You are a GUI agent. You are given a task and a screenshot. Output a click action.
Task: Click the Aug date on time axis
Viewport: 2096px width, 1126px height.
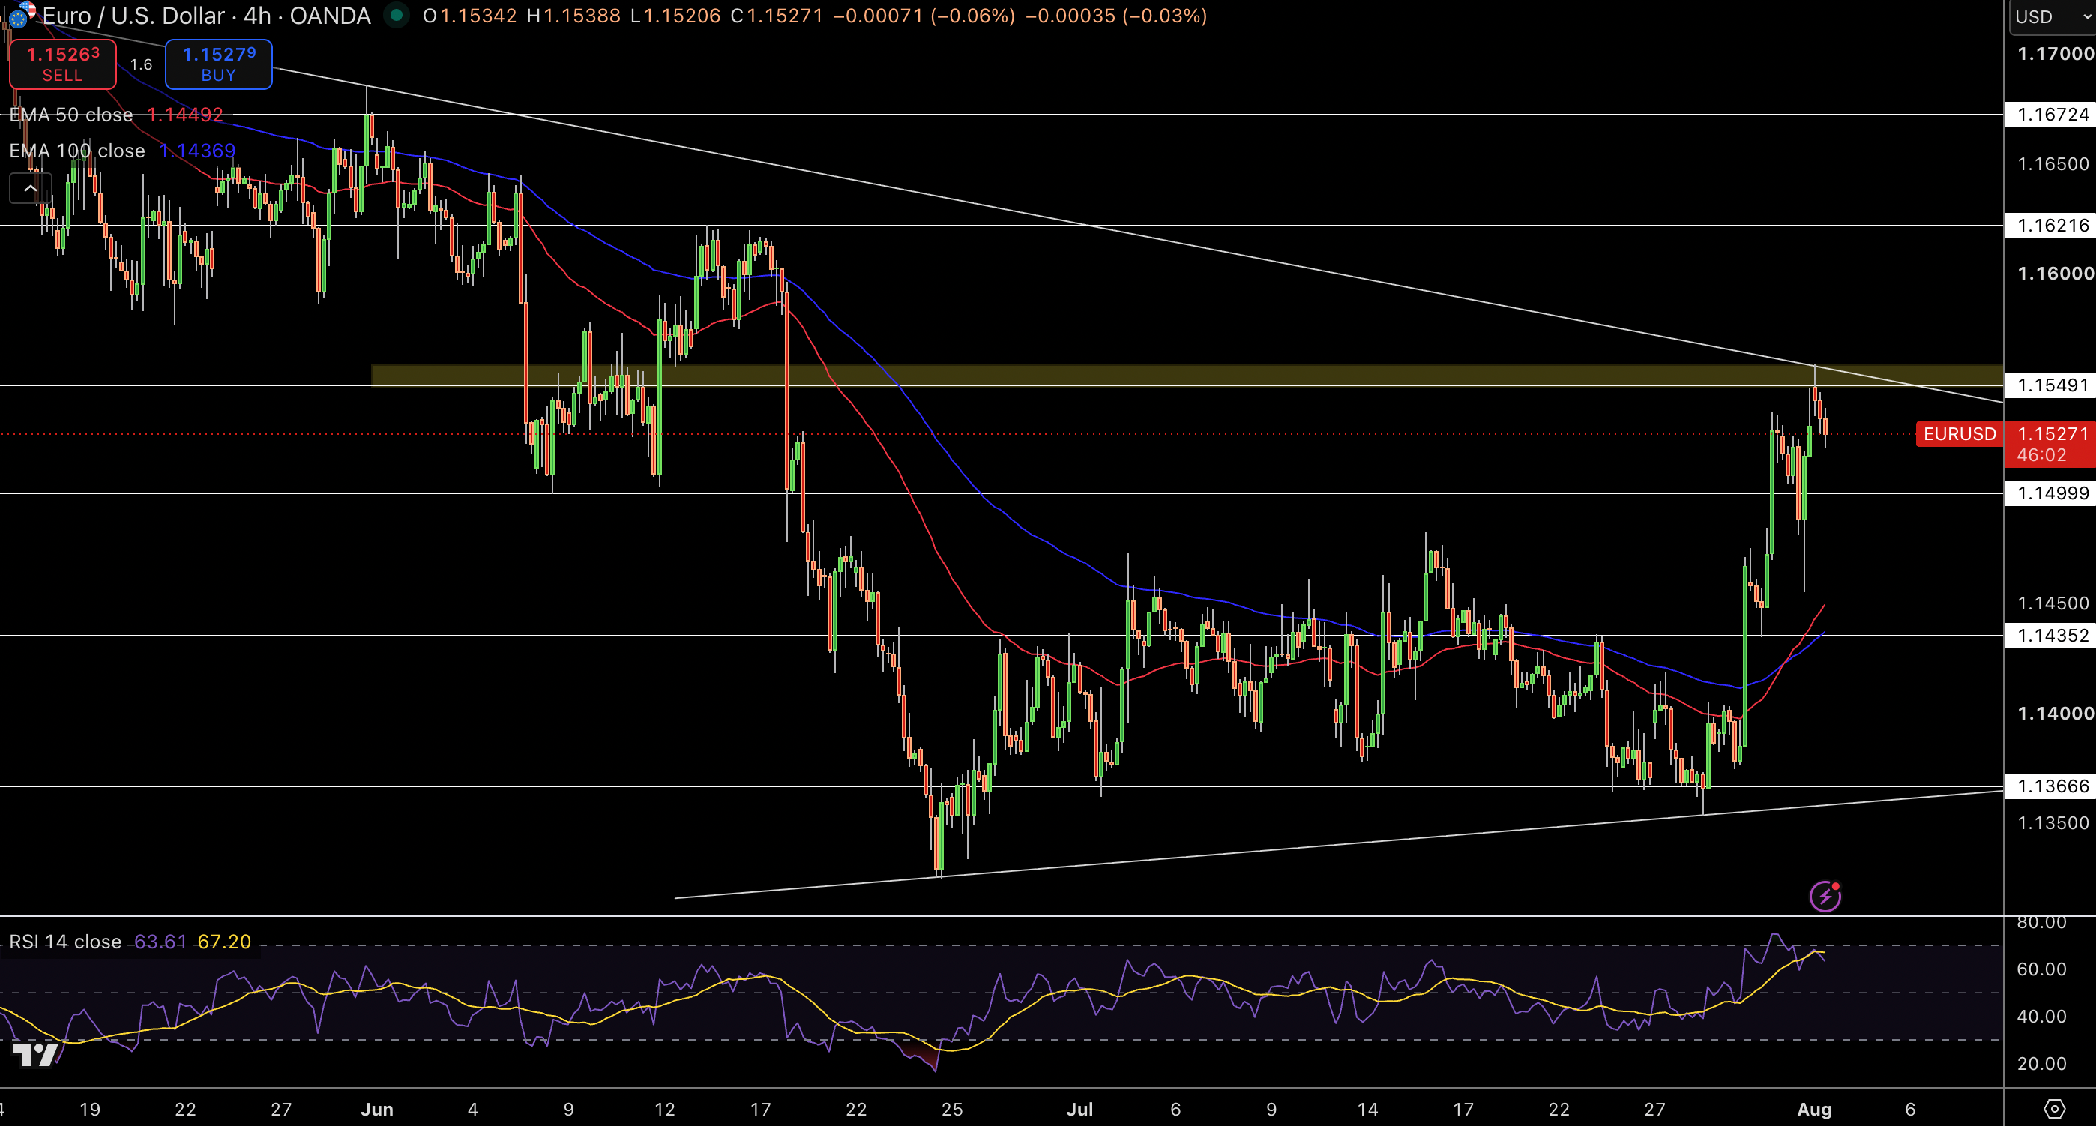pos(1814,1108)
